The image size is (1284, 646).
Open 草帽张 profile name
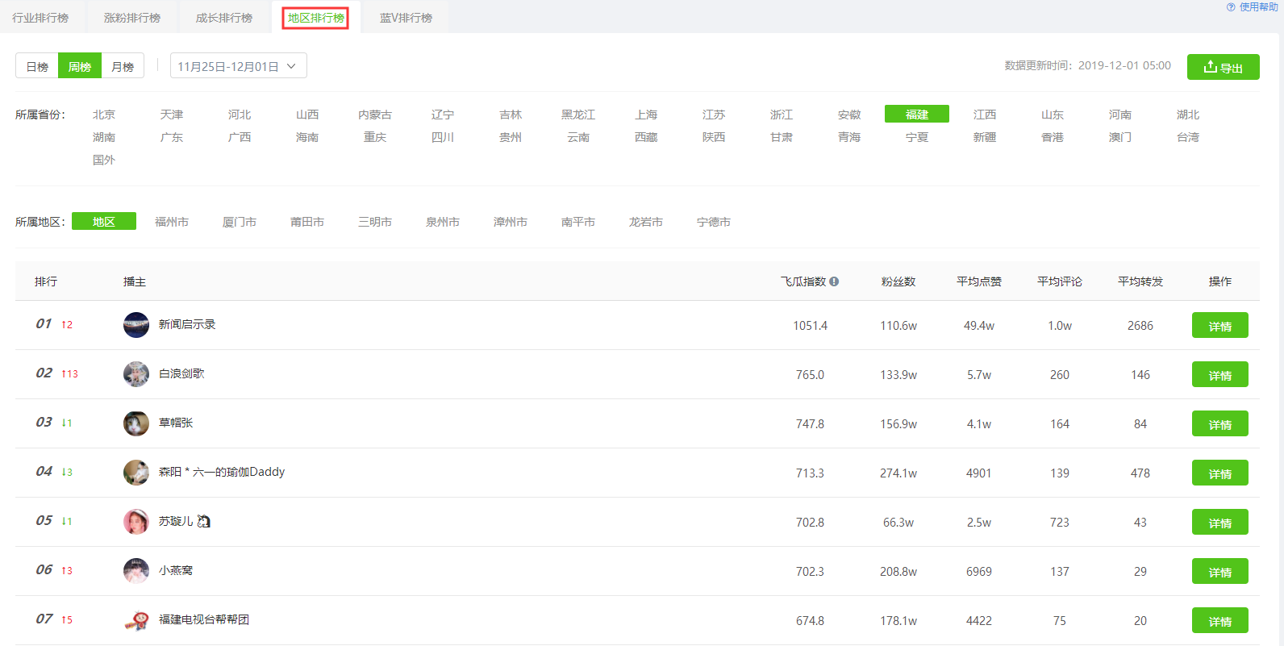(176, 423)
